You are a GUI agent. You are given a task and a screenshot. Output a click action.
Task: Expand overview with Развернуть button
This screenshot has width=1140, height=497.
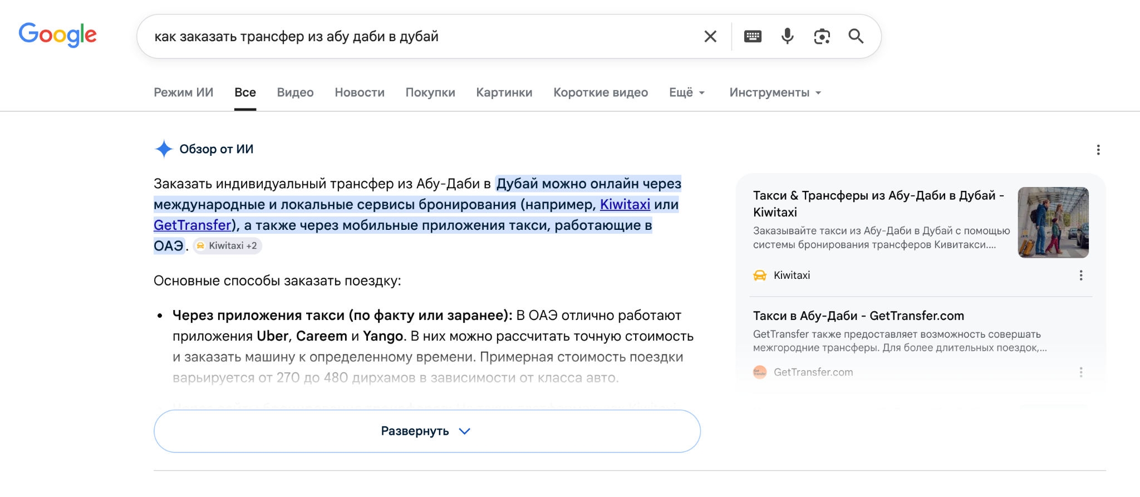[x=427, y=431]
